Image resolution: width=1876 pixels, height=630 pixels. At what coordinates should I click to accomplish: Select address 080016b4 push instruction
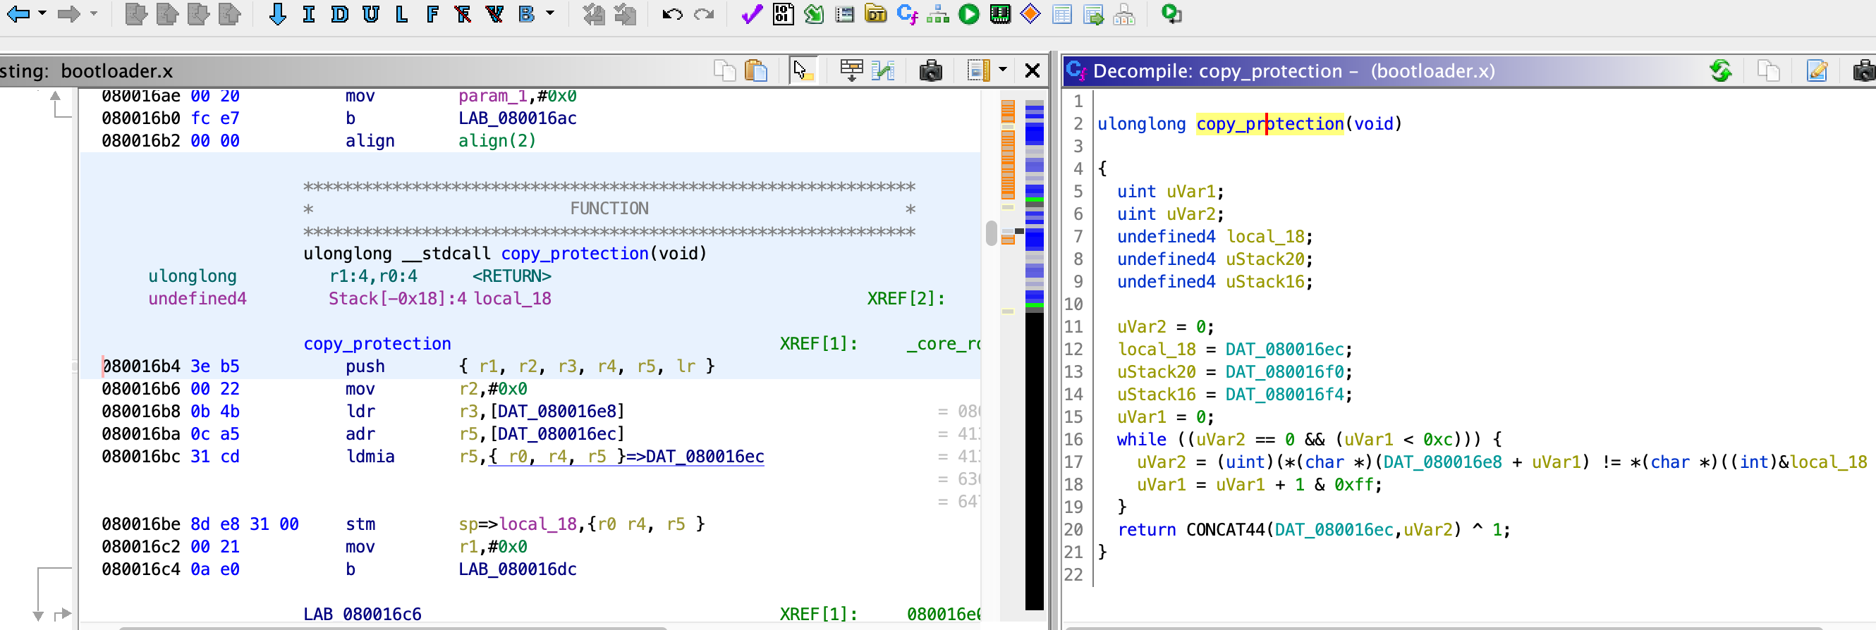[140, 366]
